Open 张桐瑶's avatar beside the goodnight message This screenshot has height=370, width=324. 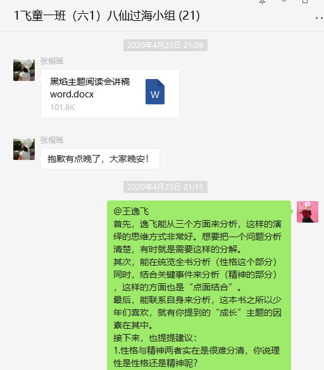coord(24,149)
